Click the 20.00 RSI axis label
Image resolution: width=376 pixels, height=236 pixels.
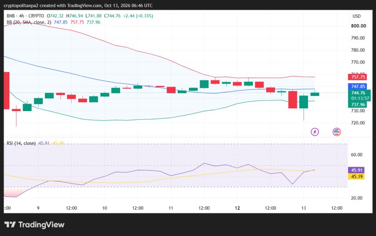click(356, 198)
